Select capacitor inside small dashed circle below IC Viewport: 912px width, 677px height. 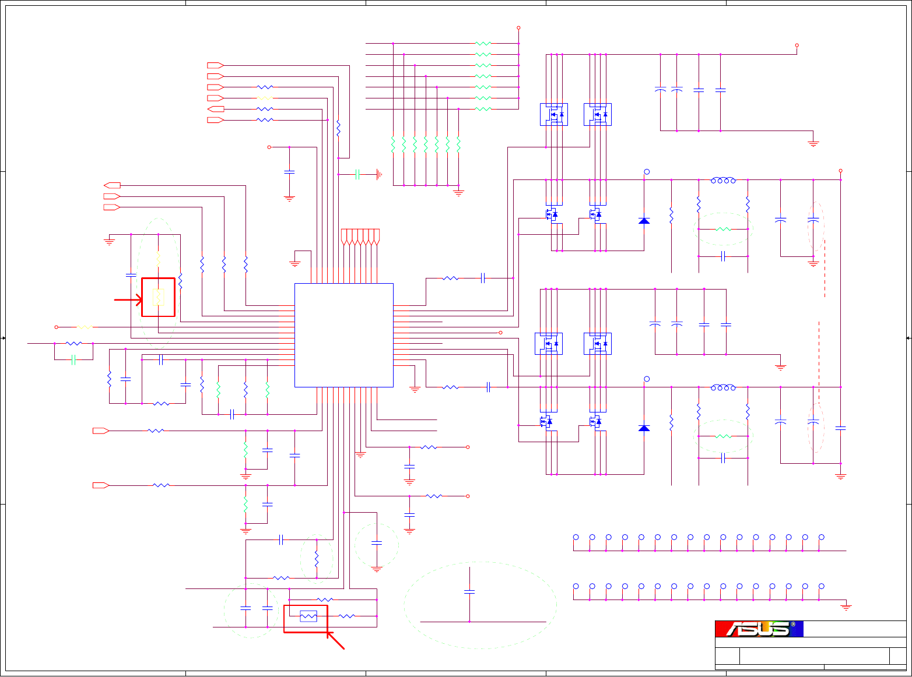click(x=377, y=543)
